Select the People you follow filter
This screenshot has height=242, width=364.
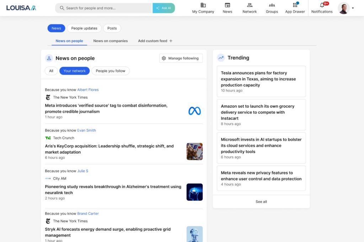pyautogui.click(x=111, y=71)
